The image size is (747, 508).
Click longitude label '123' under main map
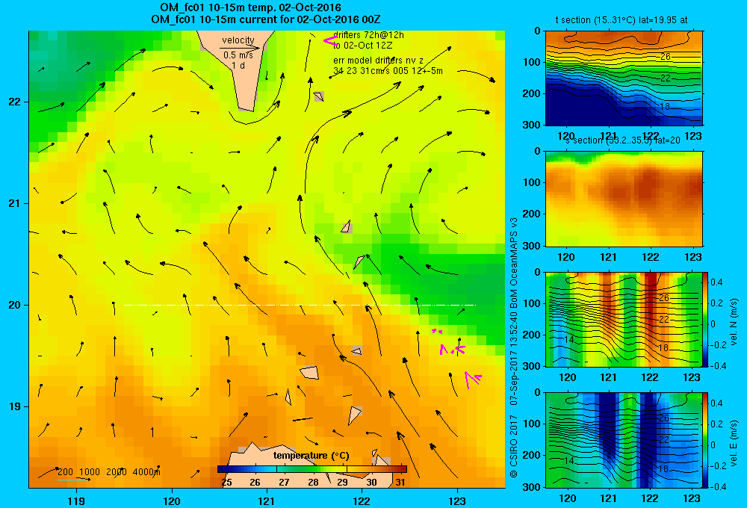[x=457, y=501]
